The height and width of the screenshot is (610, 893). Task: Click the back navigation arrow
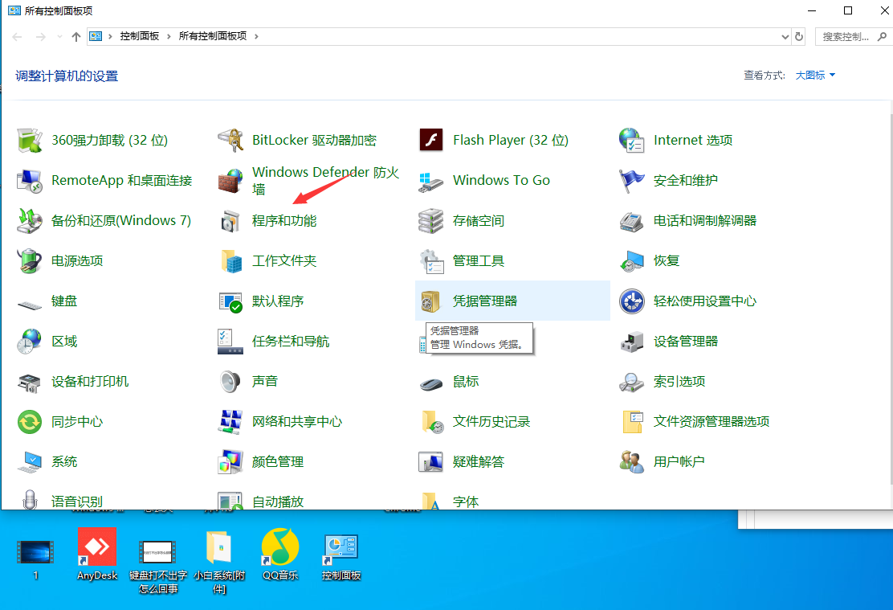coord(17,36)
